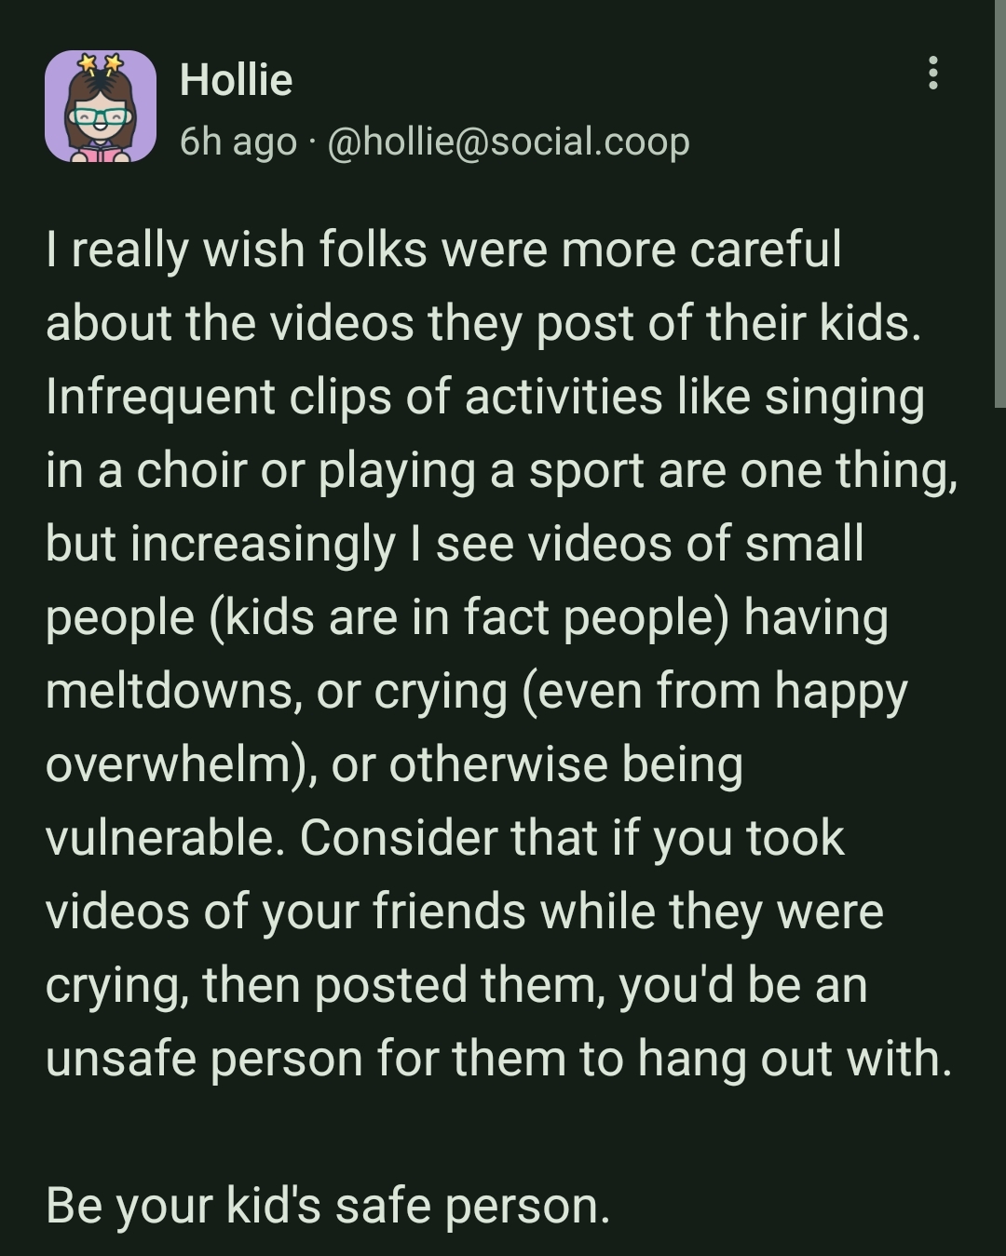Tap the words "Consider that if you took"
Viewport: 1006px width, 1256px height.
point(572,837)
